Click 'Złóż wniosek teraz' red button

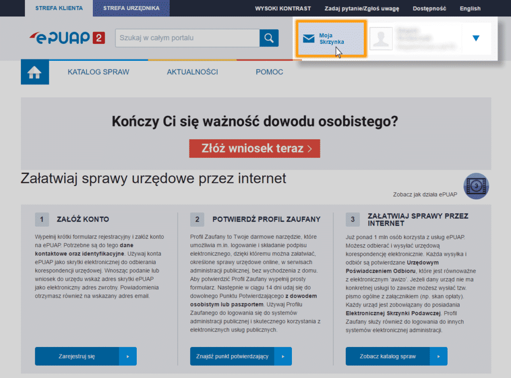[255, 149]
